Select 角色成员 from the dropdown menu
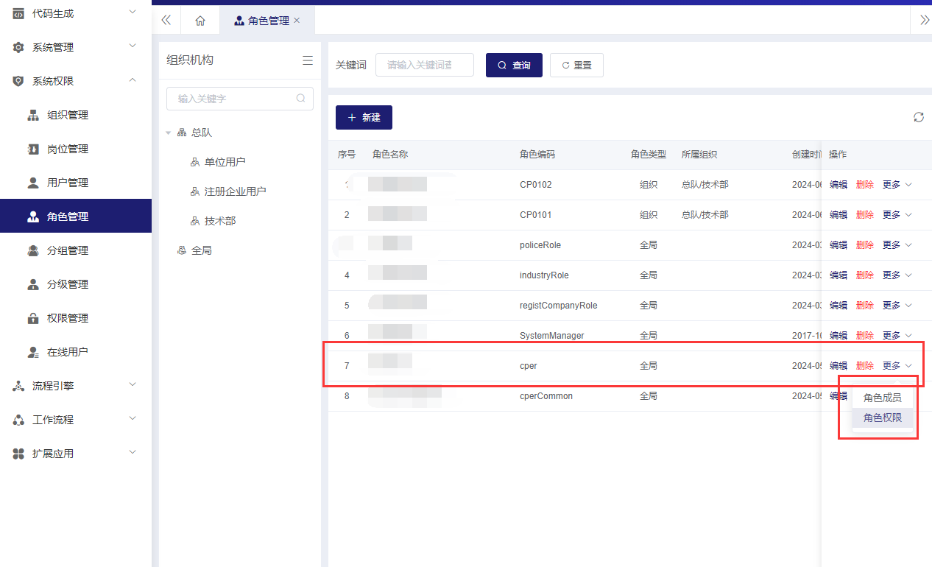932x567 pixels. [882, 398]
